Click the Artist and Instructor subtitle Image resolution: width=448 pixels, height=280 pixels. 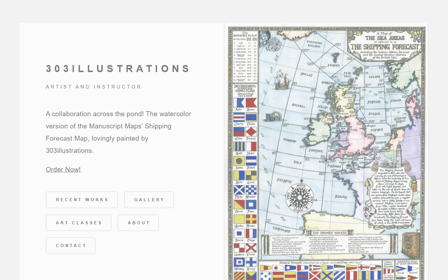[x=93, y=87]
